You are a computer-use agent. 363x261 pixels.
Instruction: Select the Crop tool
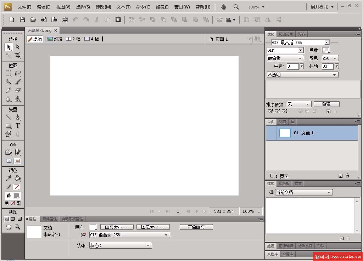point(17,55)
